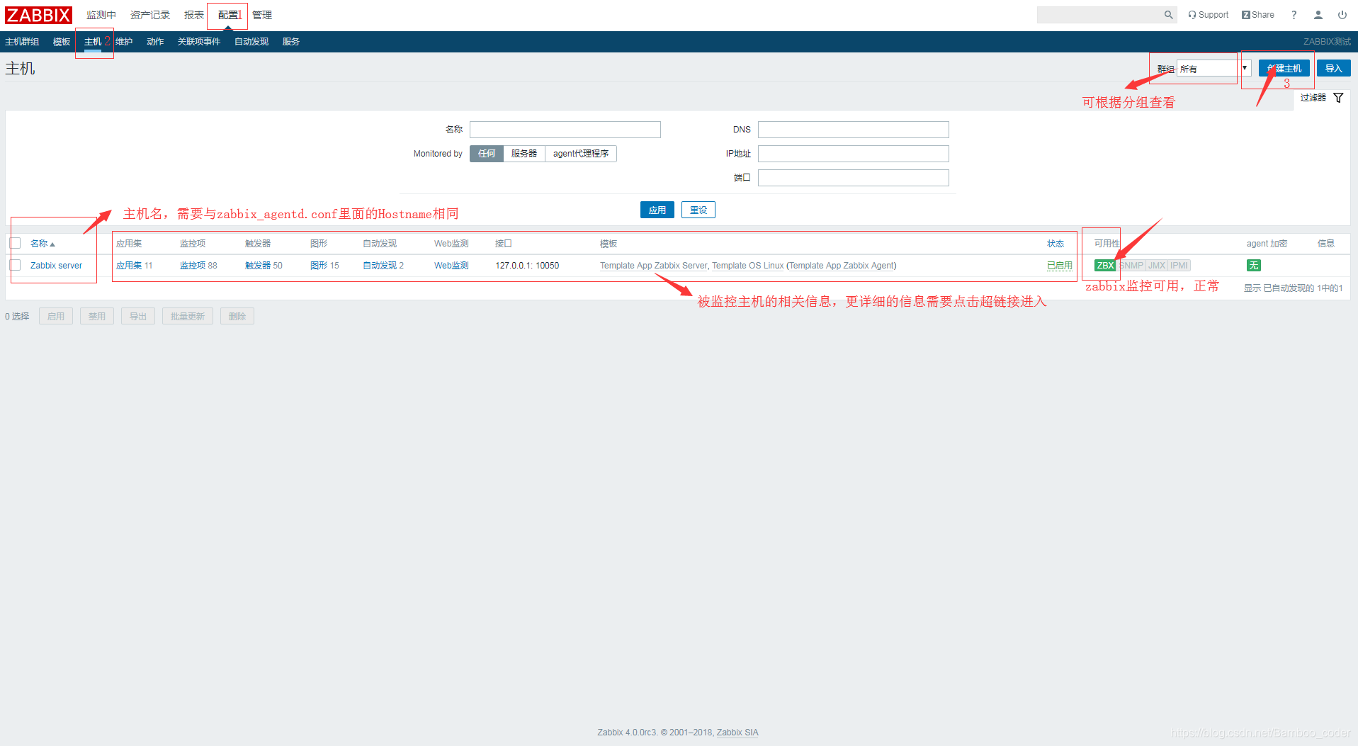
Task: Open 触发器 50 link
Action: (x=258, y=266)
